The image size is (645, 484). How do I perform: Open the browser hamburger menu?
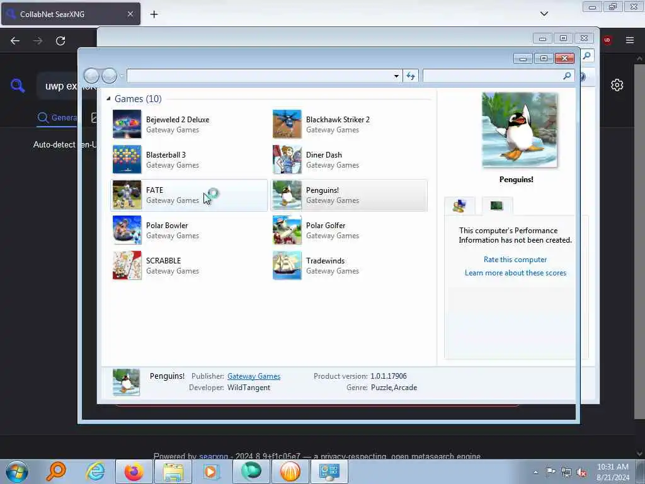point(630,40)
